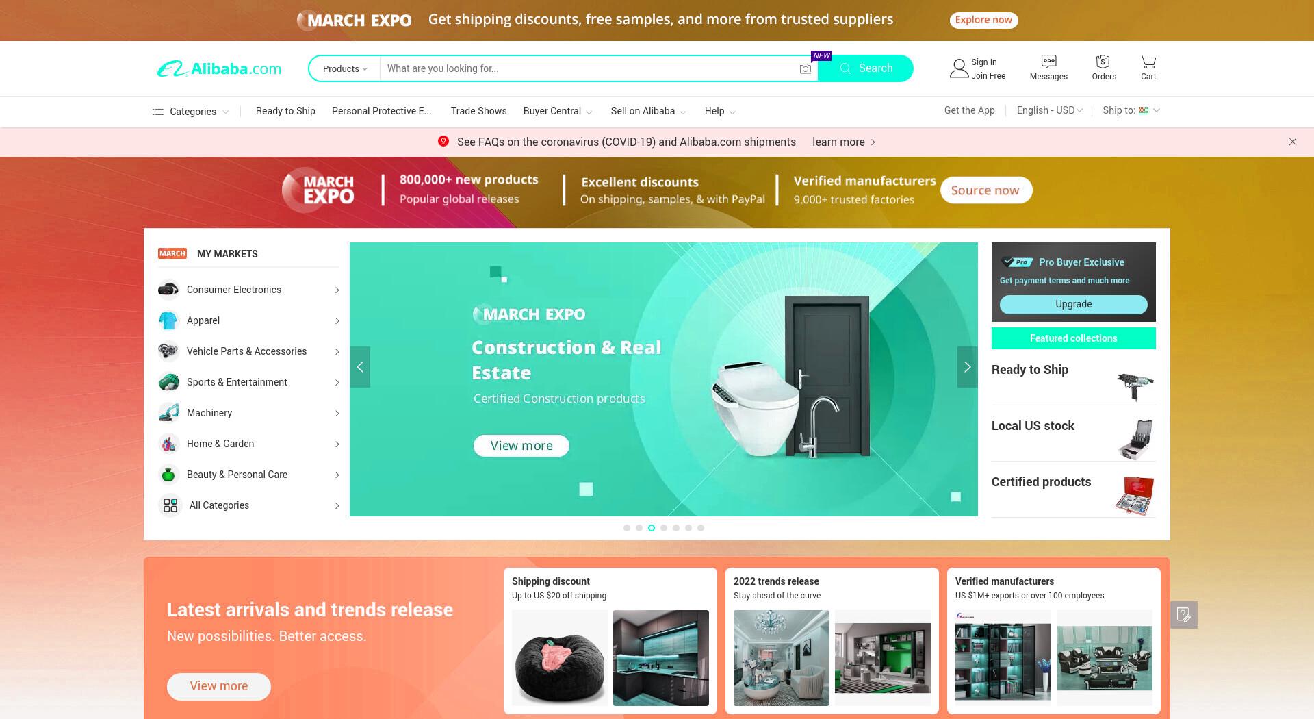The image size is (1314, 719).
Task: Click Get the App
Action: [969, 110]
